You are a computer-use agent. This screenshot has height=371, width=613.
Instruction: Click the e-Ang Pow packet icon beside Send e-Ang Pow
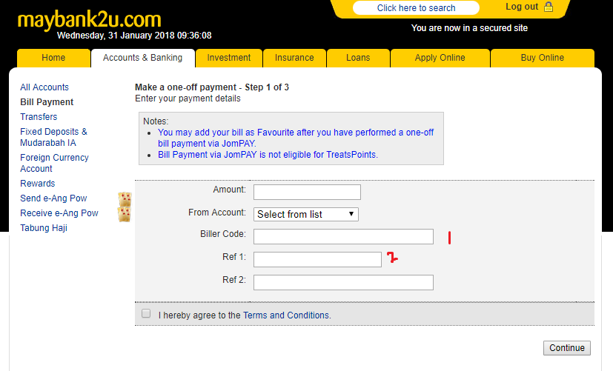pos(125,199)
